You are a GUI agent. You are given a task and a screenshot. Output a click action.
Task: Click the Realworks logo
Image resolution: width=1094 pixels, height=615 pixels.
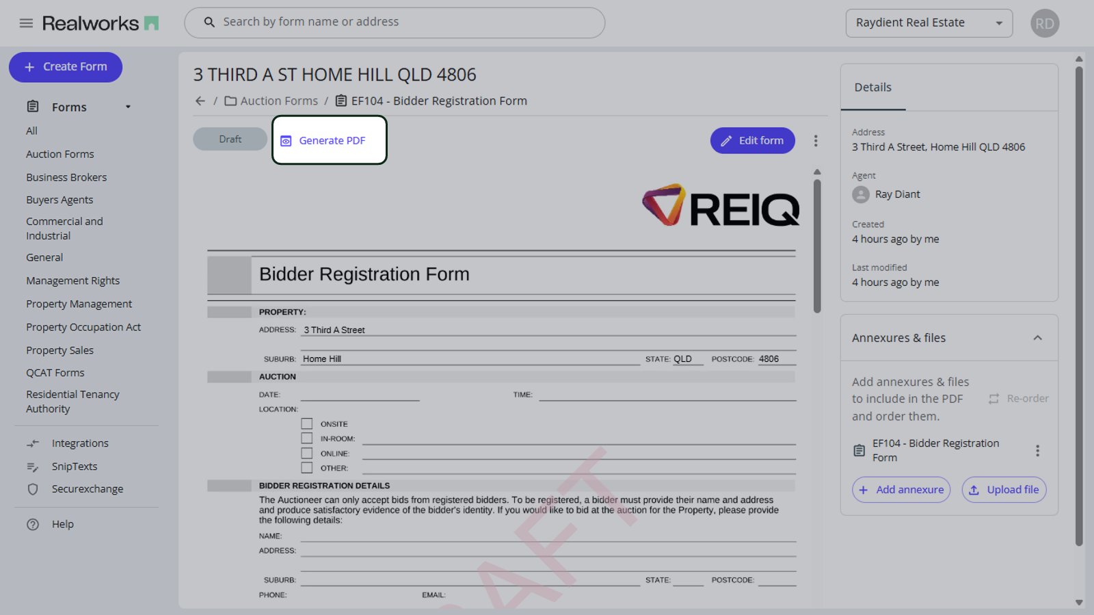[101, 23]
